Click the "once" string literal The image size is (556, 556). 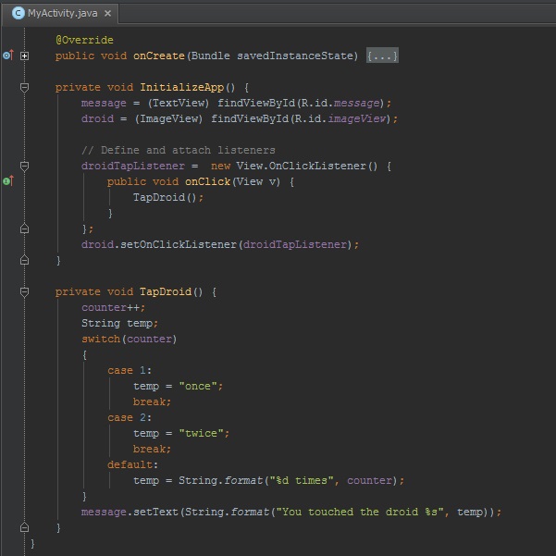[x=199, y=386]
